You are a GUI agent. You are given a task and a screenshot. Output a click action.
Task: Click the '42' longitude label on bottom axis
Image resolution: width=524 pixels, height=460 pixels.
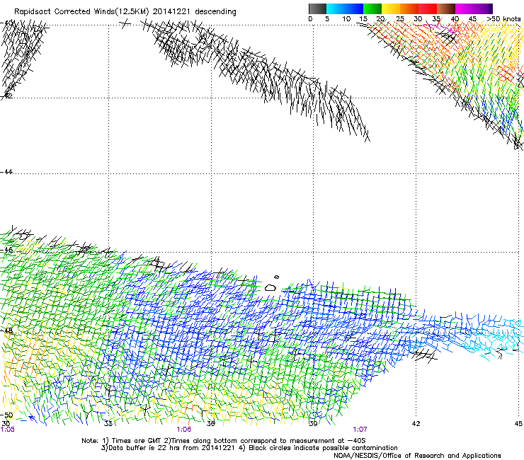(416, 424)
